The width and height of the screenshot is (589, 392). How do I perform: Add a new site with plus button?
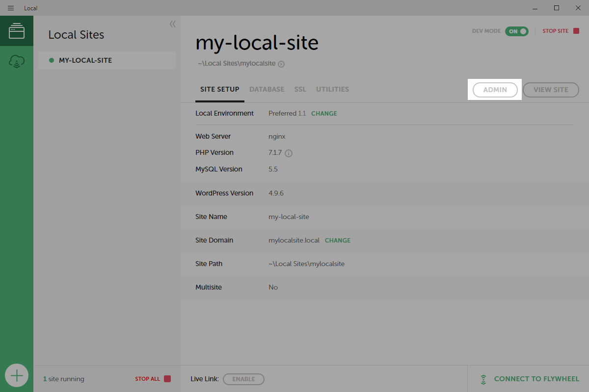(17, 376)
